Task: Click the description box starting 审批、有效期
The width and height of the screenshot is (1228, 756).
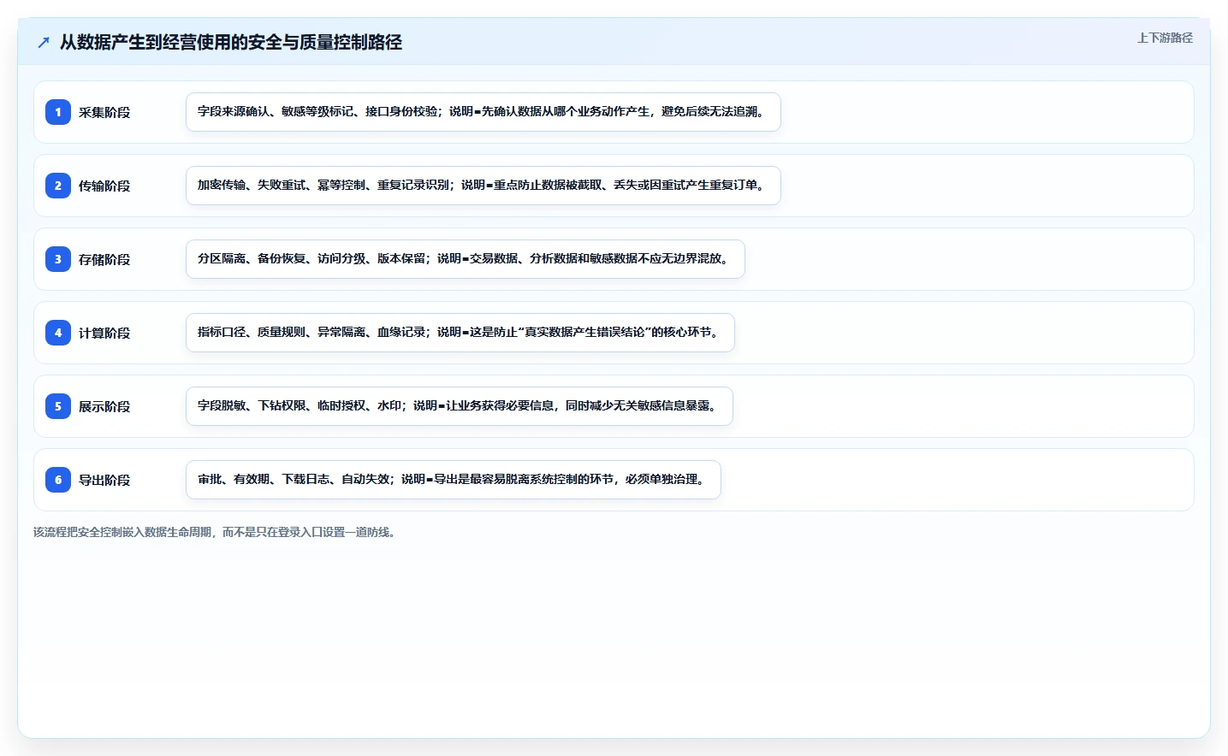Action: (x=454, y=480)
